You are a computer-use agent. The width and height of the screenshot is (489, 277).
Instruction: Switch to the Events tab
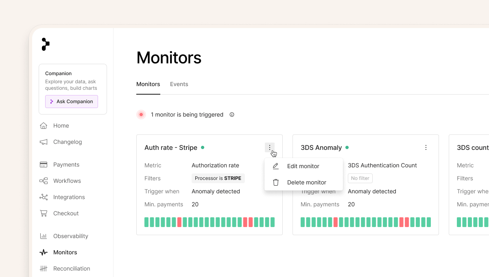[179, 84]
